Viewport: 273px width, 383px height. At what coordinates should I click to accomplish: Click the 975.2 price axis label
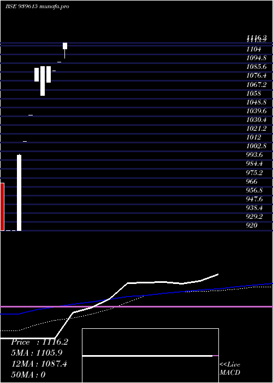[x=254, y=173]
